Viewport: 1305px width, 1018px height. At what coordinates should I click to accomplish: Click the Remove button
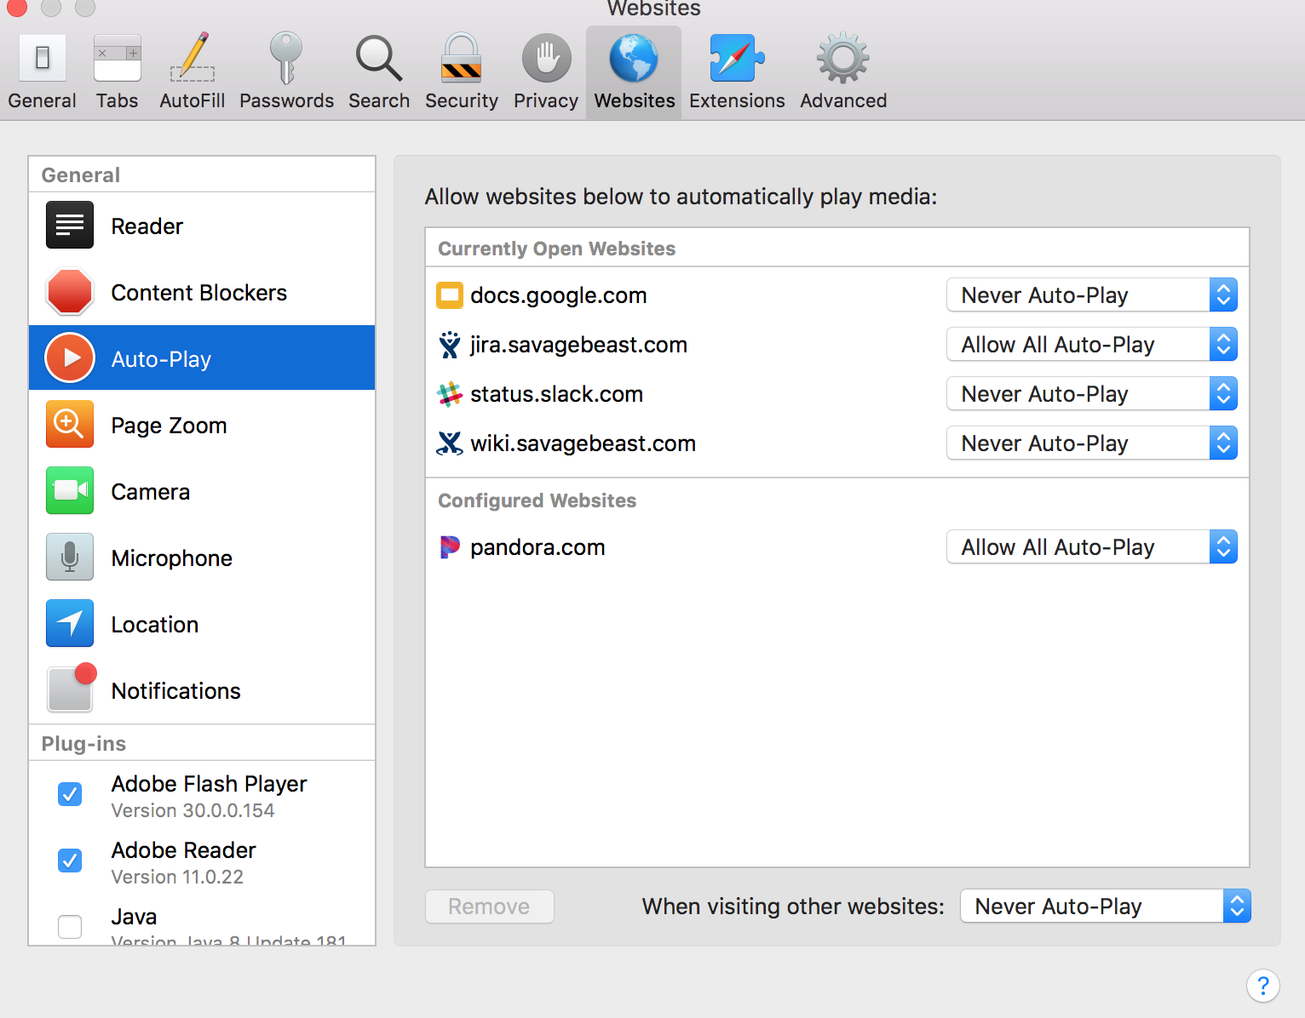pos(490,906)
